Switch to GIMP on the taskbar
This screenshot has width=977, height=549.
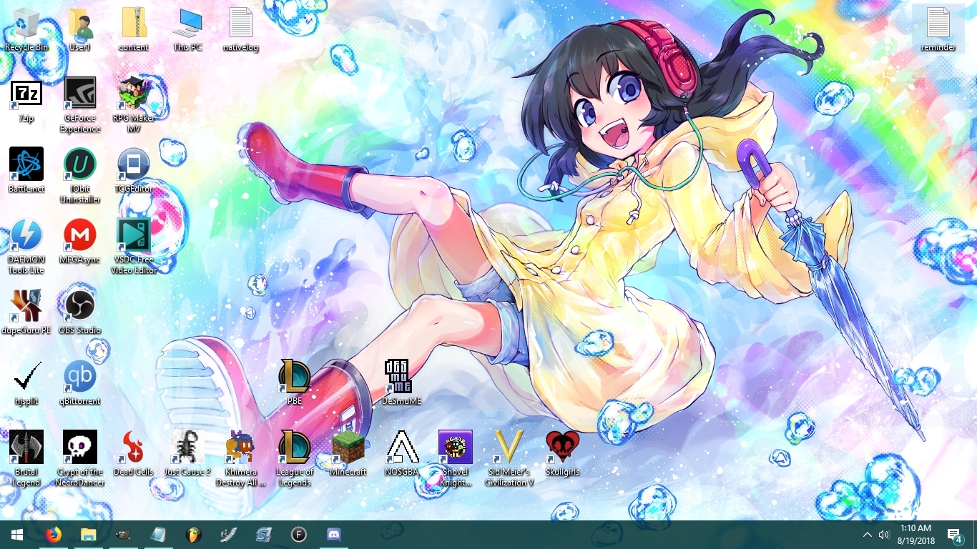tap(123, 535)
